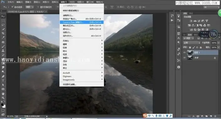
Task: Add a Brightness/Contrast adjustment
Action: tap(191, 21)
